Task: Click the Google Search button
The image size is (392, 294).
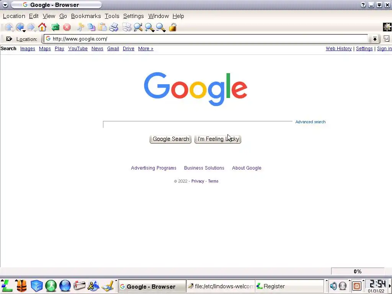Action: (x=170, y=139)
